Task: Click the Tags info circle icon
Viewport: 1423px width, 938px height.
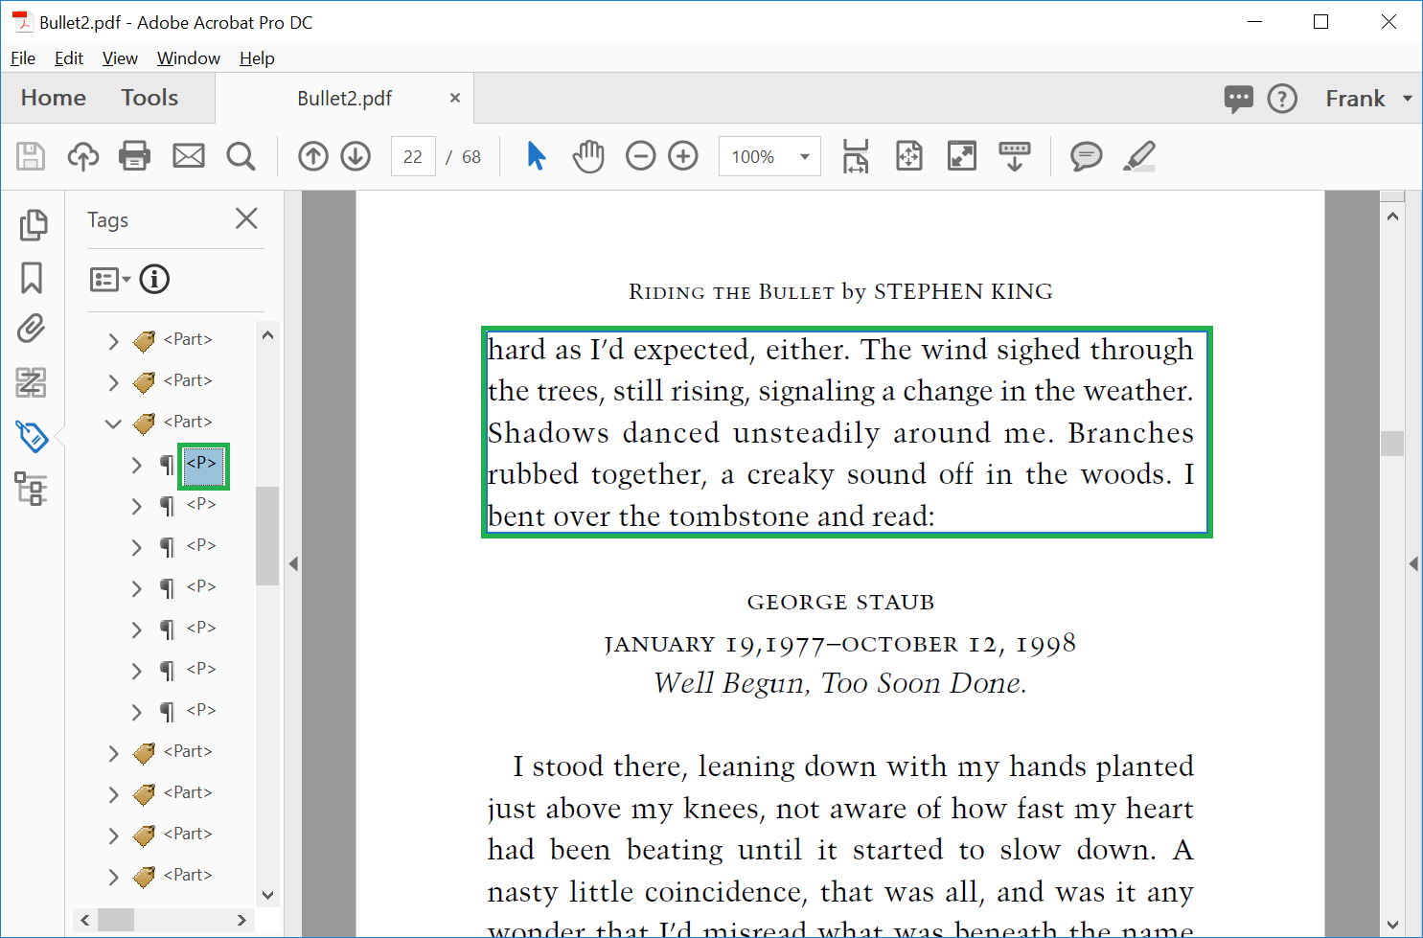Action: 154,279
